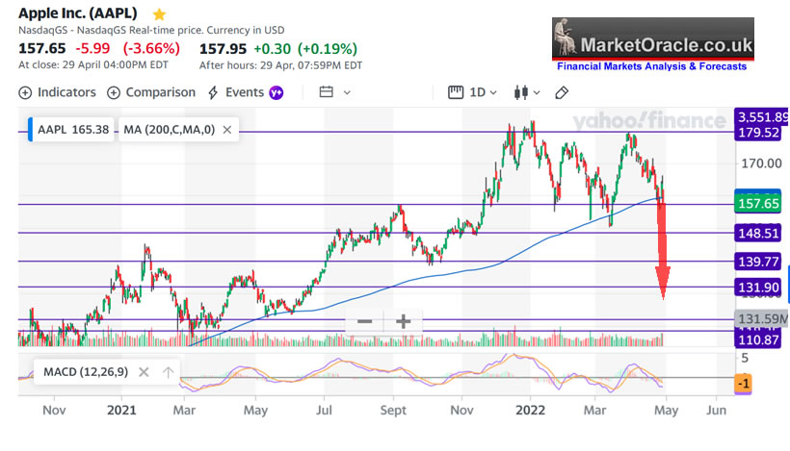Click the 157.95 after hours price

coord(223,49)
